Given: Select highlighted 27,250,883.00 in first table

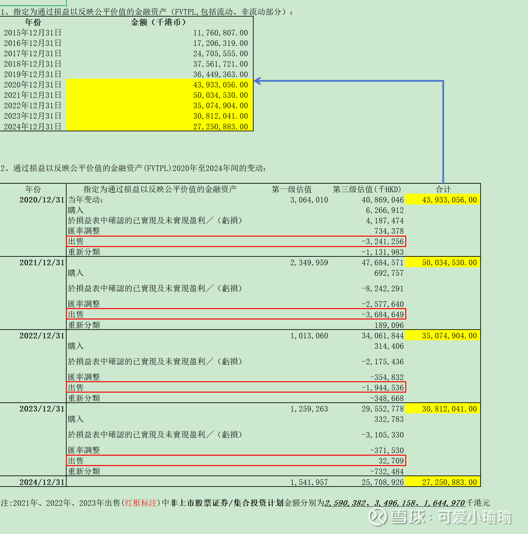Looking at the screenshot, I should pos(220,127).
